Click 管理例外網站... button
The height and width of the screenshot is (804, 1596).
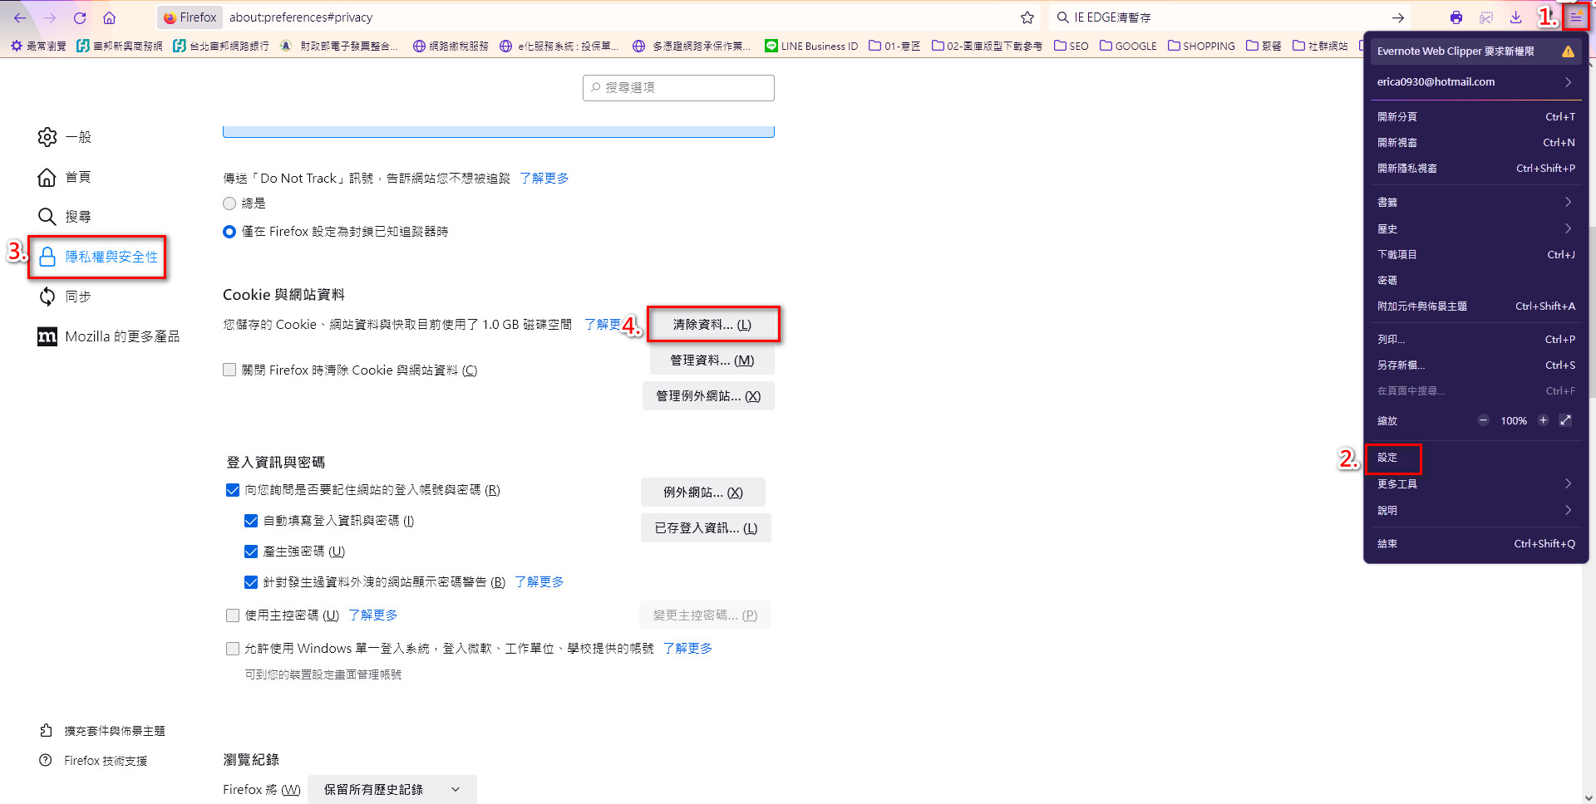[x=708, y=396]
